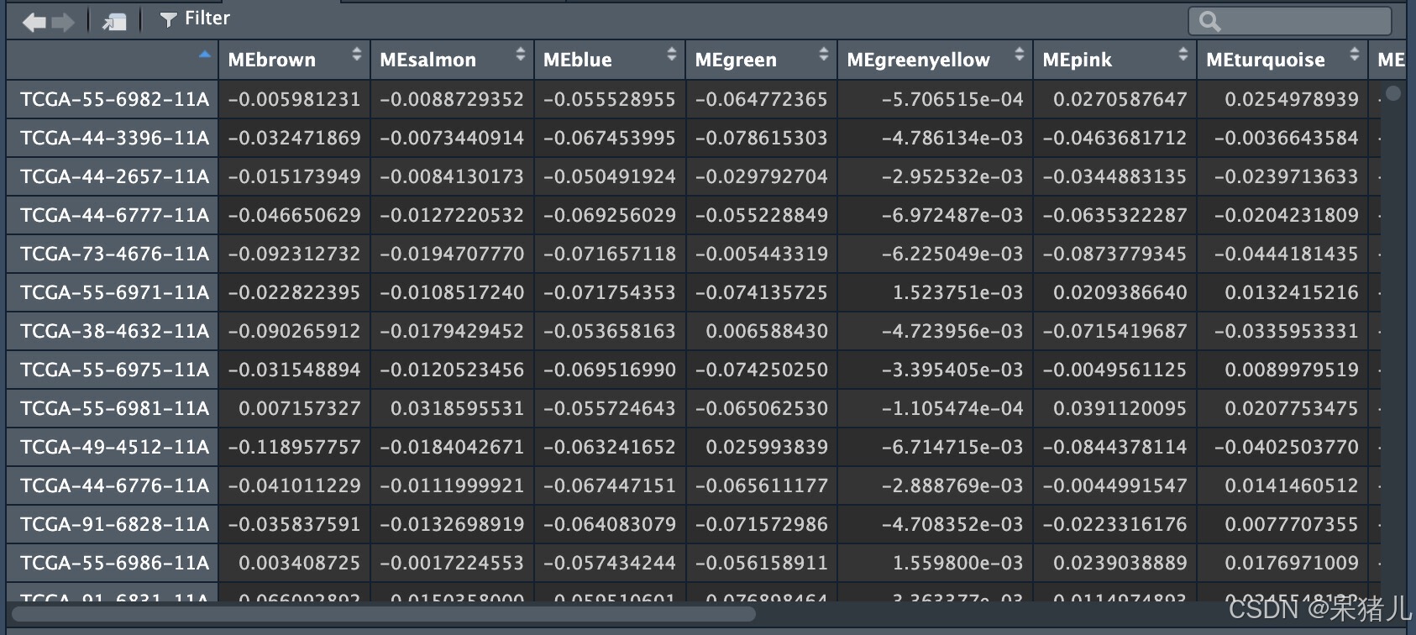Click MEpink value -0.0873779345
1416x635 pixels.
(x=1114, y=254)
